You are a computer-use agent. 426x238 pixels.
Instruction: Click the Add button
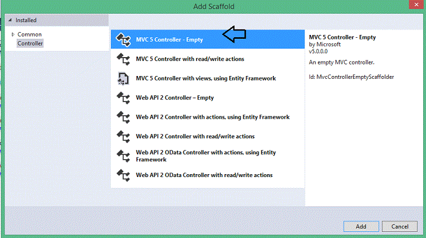pos(361,226)
